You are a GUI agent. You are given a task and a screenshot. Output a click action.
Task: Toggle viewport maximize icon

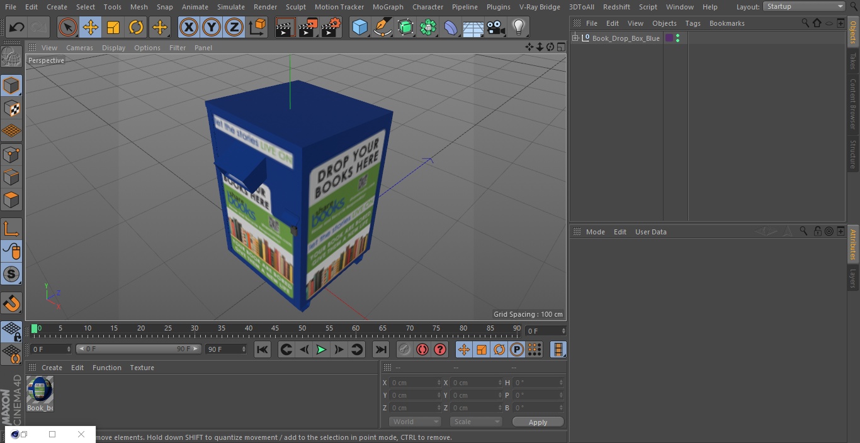(560, 47)
